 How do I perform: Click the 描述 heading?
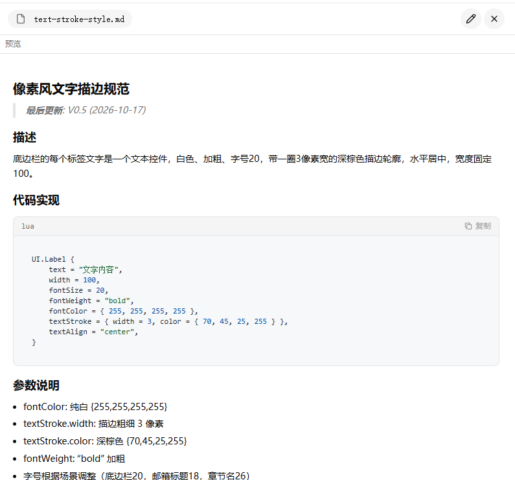point(25,137)
